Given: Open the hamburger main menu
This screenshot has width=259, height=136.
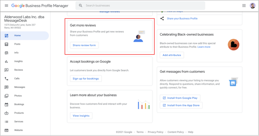Looking at the screenshot, I should coord(6,6).
